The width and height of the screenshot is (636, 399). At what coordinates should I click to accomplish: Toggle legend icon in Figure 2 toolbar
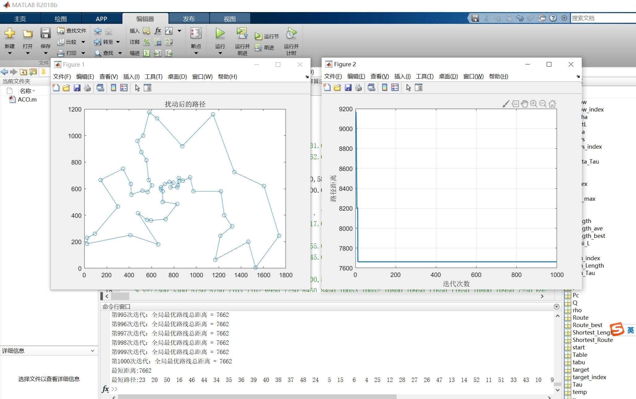click(x=395, y=88)
